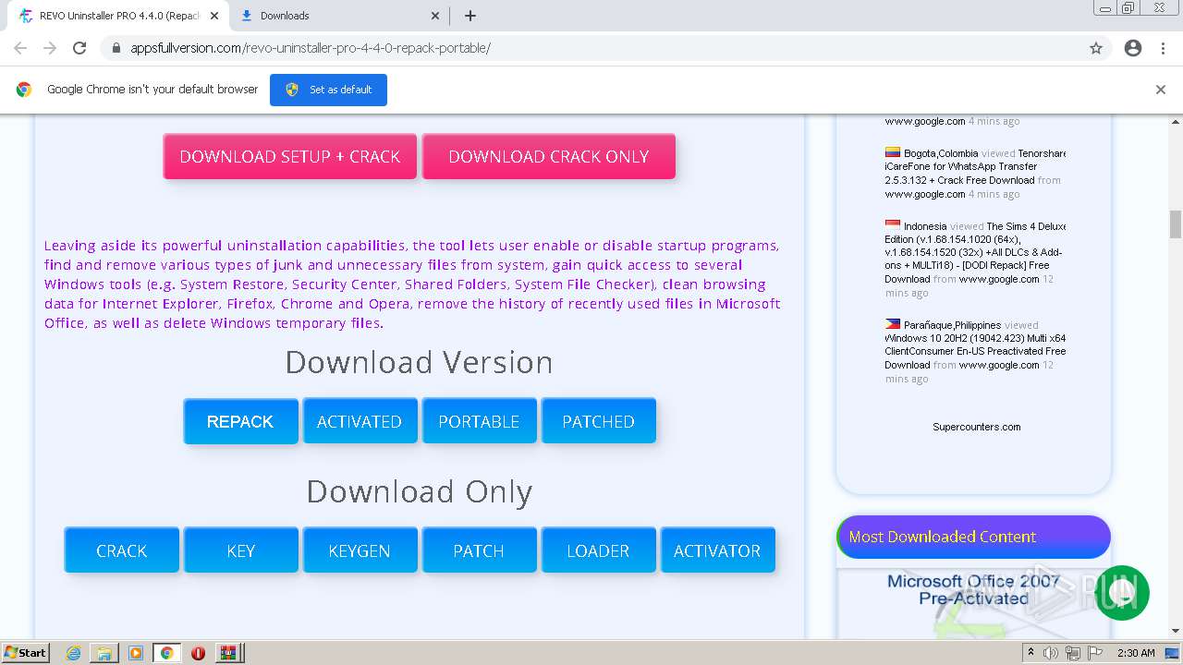Click the Chrome logo in the info bar
The height and width of the screenshot is (665, 1183).
24,90
